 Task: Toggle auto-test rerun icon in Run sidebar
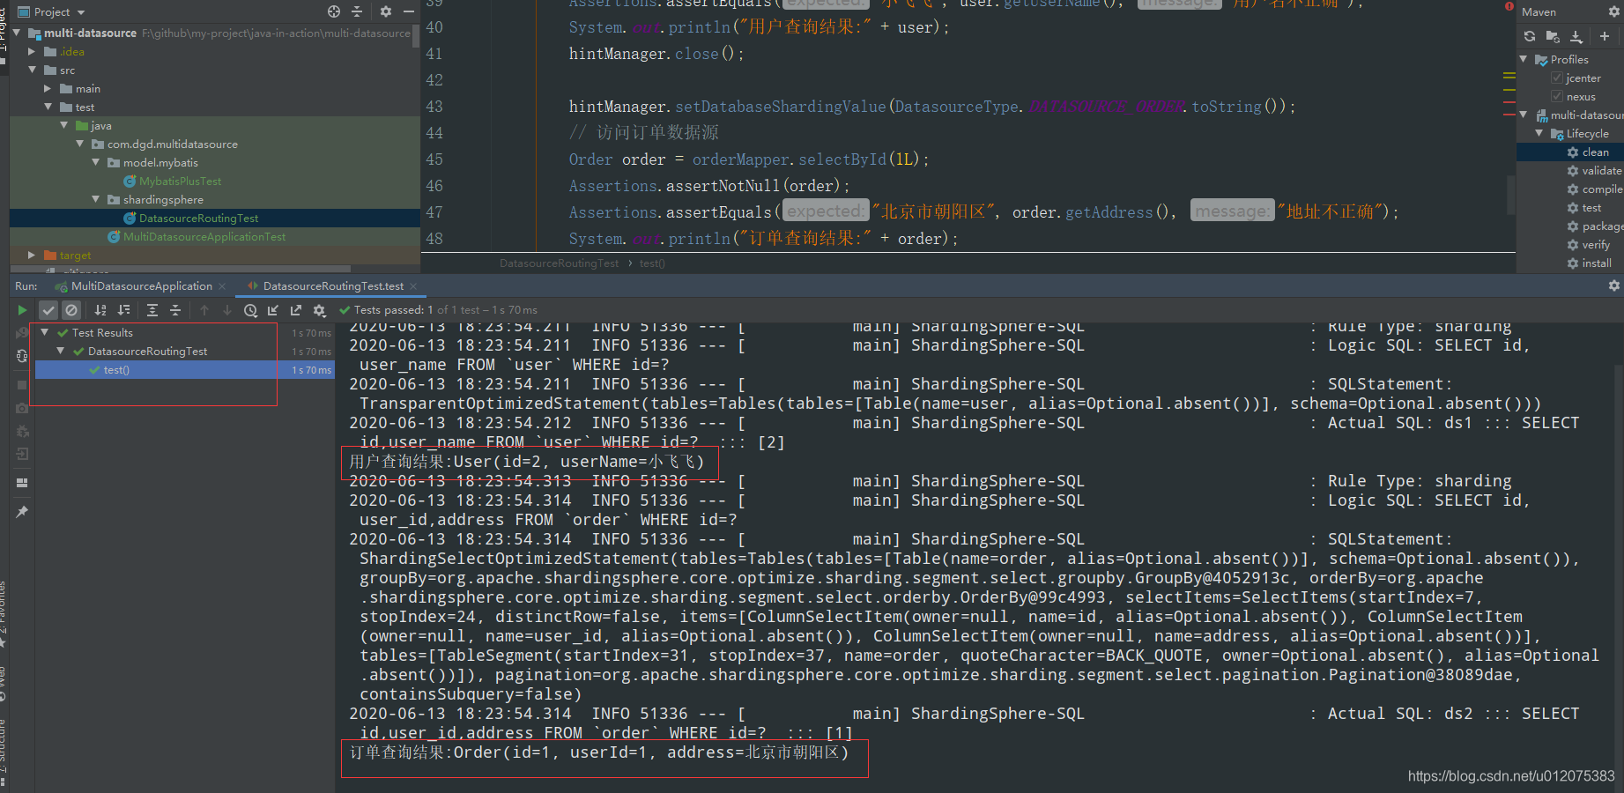22,356
